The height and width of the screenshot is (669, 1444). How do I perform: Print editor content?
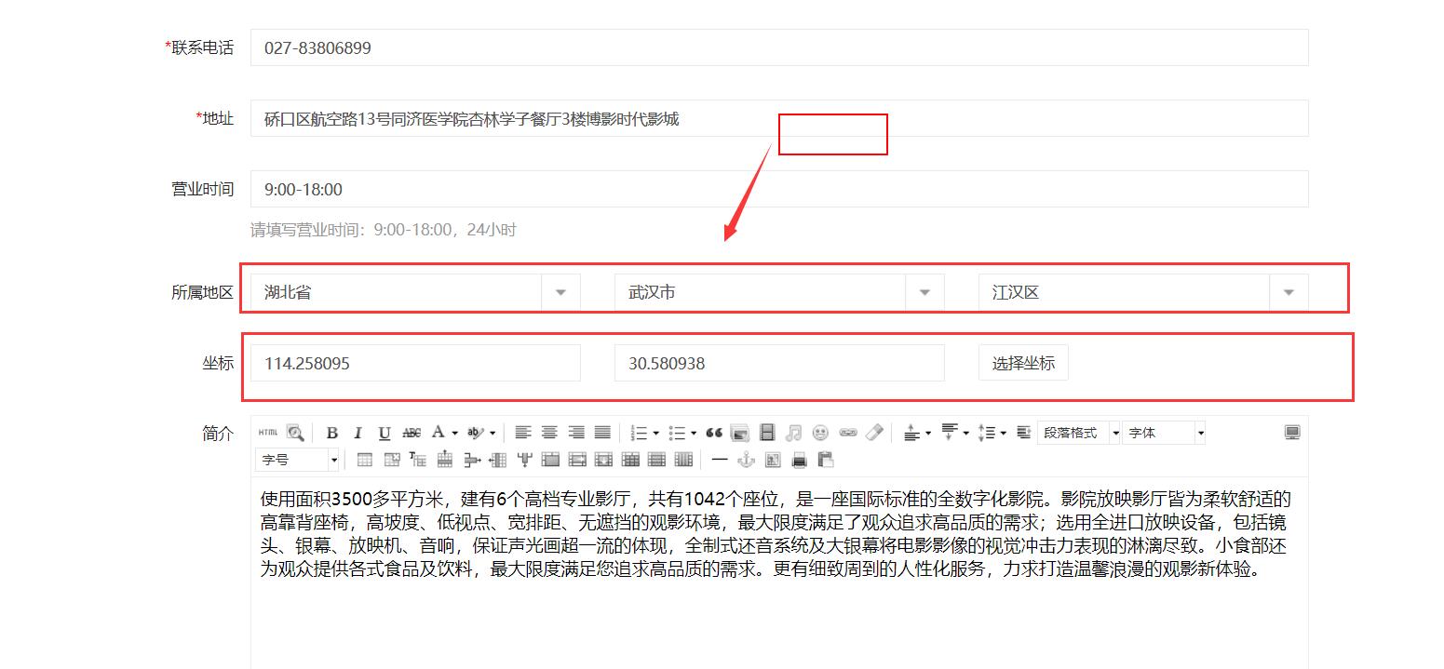[x=799, y=460]
